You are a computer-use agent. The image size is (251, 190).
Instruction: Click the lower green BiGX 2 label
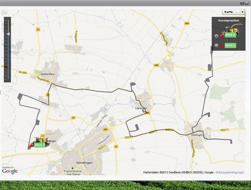(x=230, y=45)
